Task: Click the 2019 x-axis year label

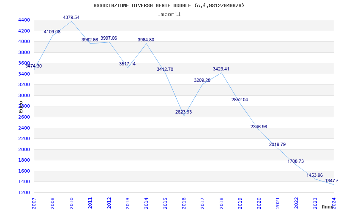Action: pyautogui.click(x=240, y=203)
